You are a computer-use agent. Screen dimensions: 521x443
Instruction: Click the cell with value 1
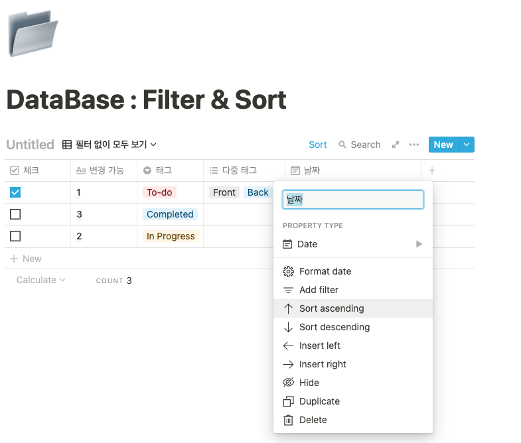click(104, 192)
